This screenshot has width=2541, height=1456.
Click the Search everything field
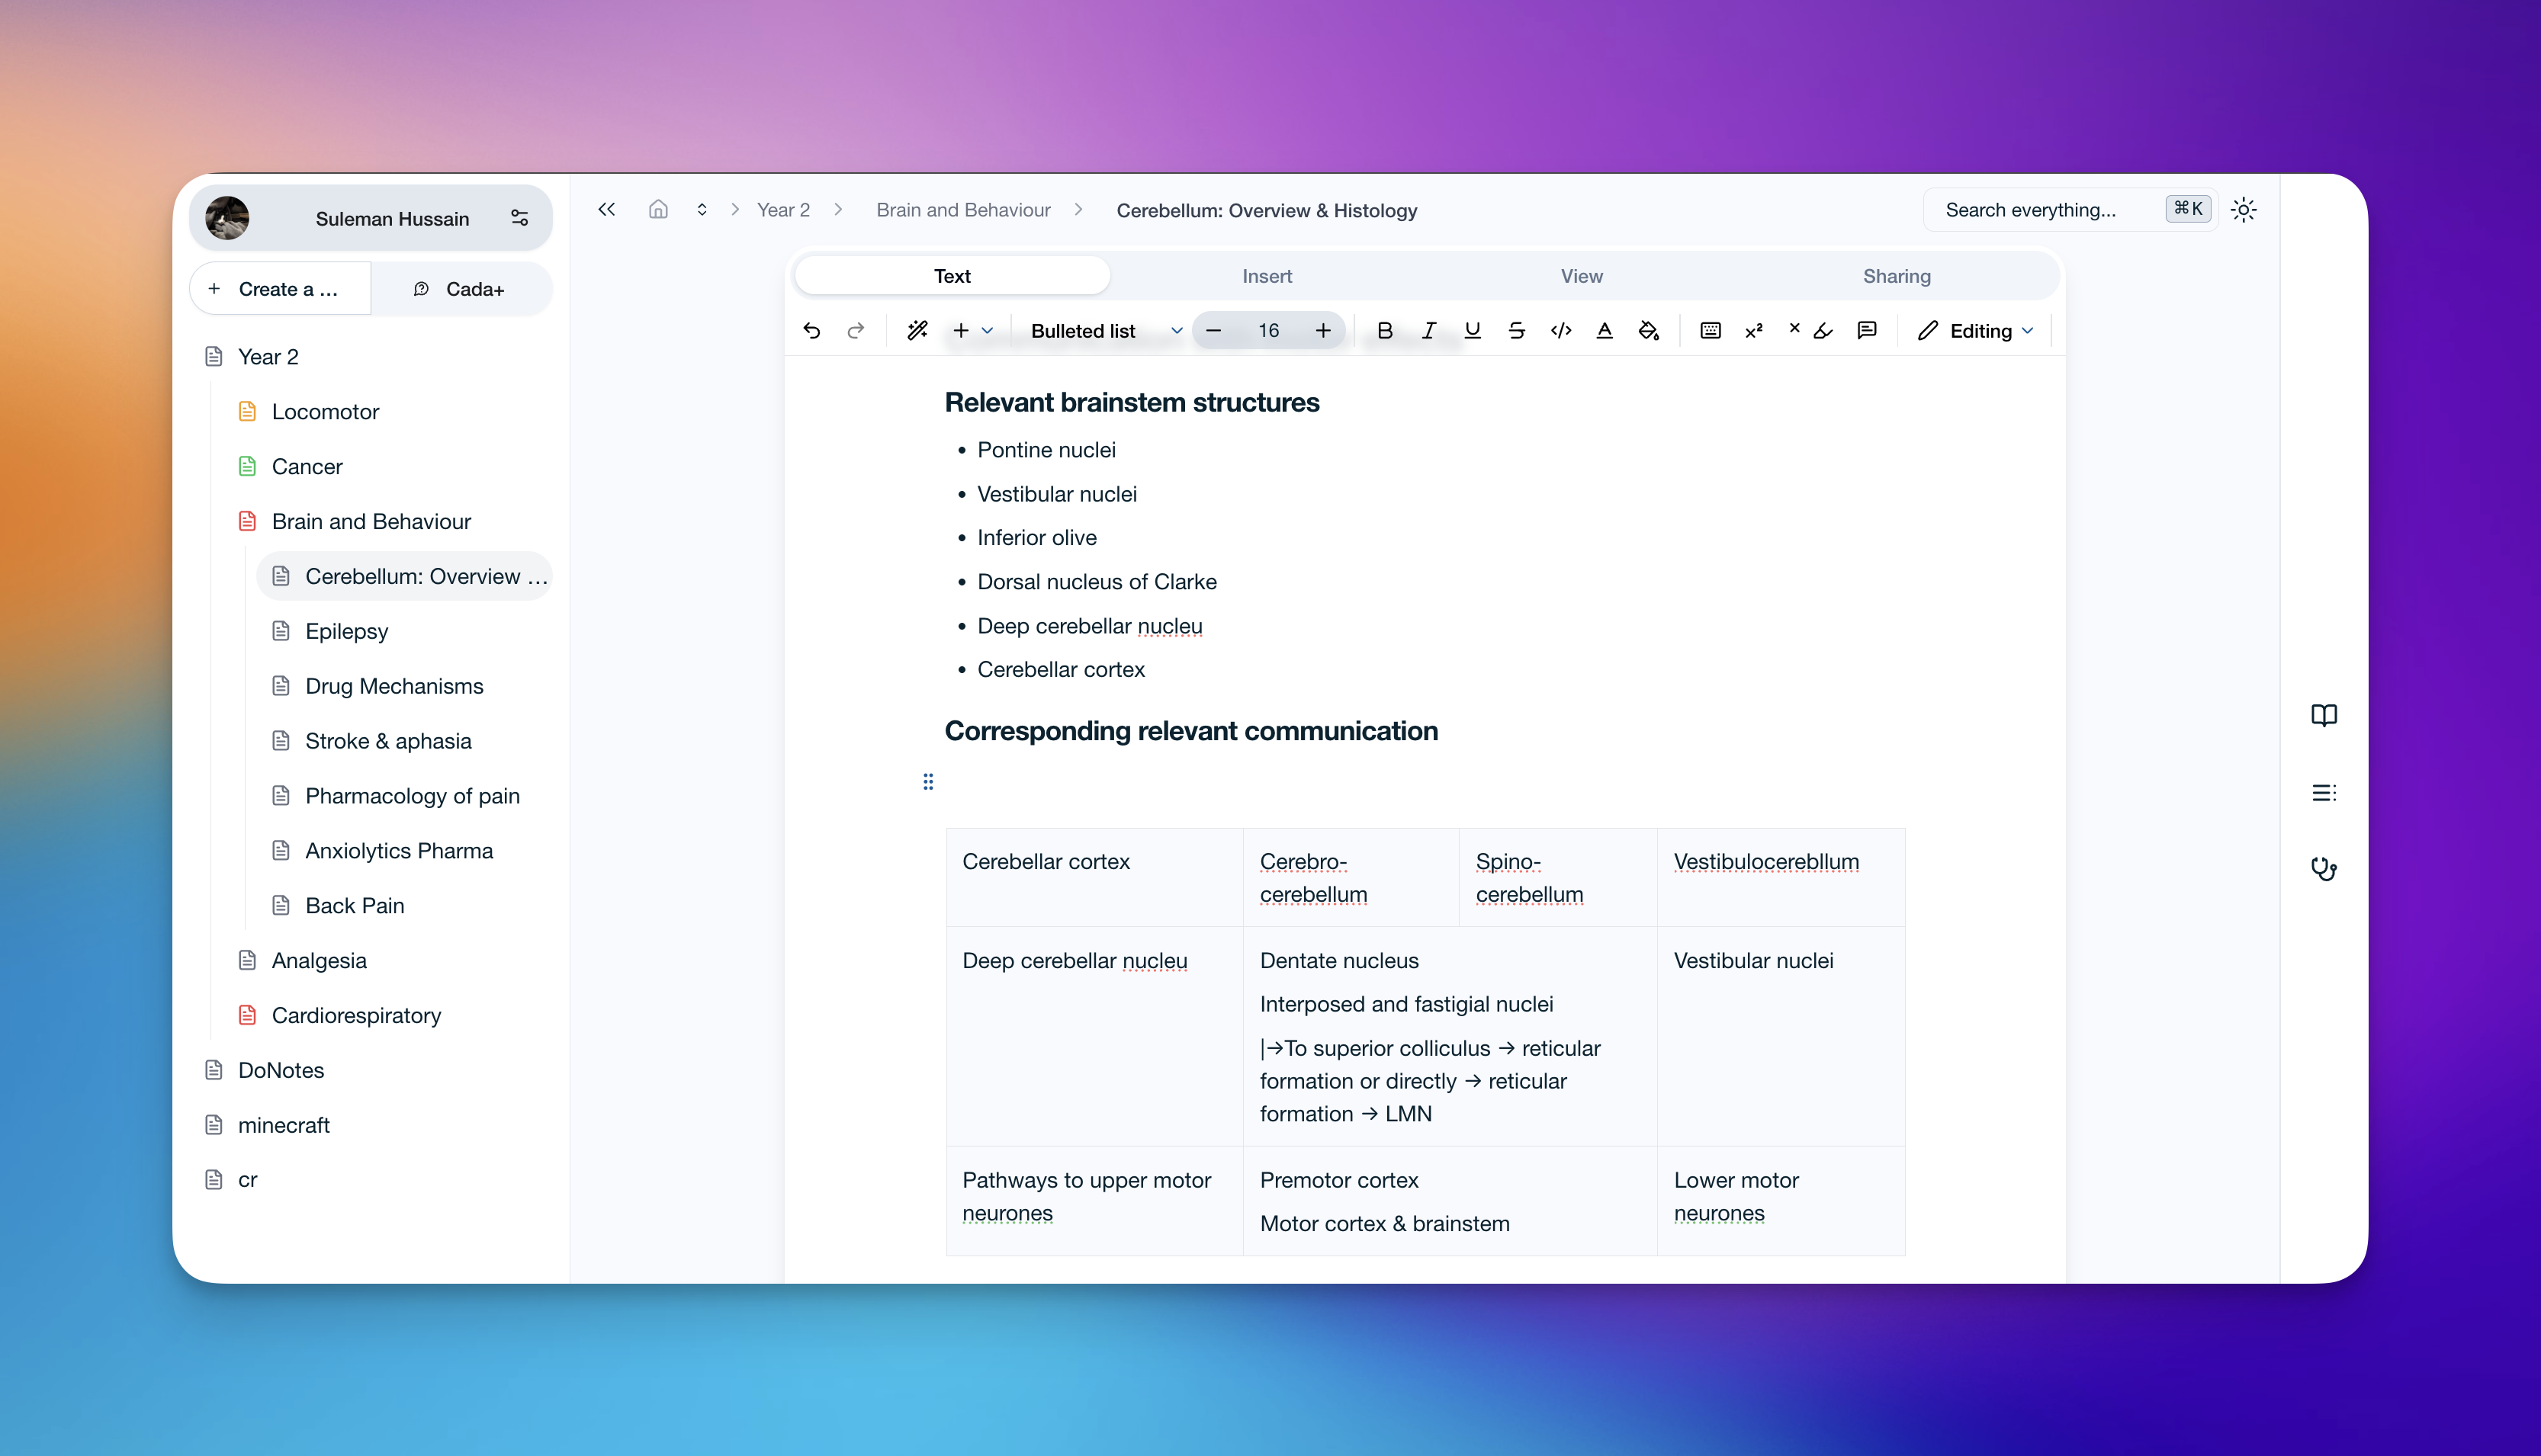coord(2031,210)
